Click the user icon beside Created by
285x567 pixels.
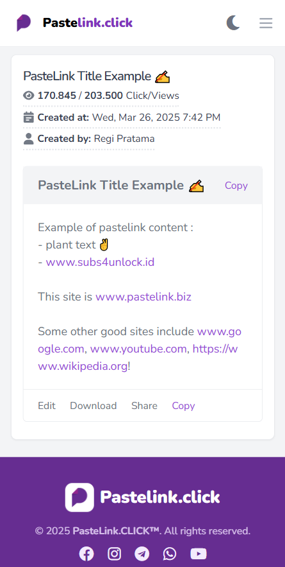[x=28, y=139]
